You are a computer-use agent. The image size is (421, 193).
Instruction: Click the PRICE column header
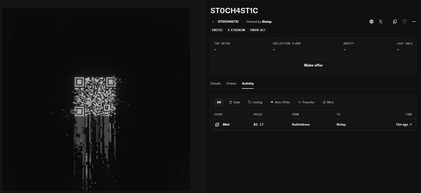click(x=258, y=114)
